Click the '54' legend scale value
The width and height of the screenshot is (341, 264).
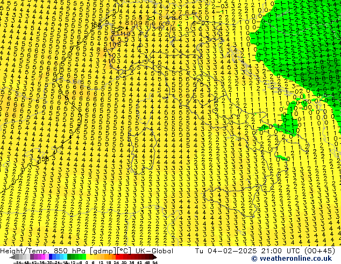pyautogui.click(x=154, y=262)
